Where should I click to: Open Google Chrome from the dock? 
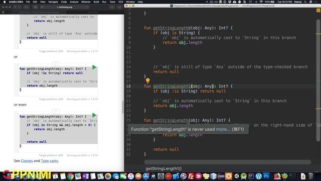70,176
